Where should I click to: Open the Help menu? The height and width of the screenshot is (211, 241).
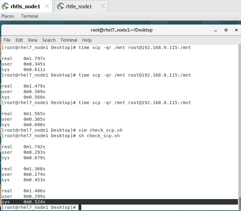pyautogui.click(x=87, y=40)
